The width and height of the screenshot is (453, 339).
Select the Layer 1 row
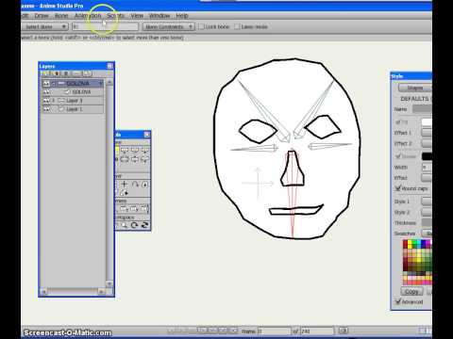(73, 109)
